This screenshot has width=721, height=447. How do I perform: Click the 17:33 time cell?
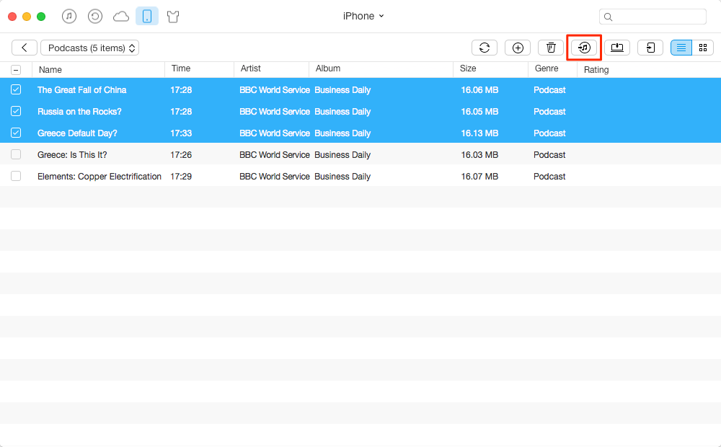181,133
